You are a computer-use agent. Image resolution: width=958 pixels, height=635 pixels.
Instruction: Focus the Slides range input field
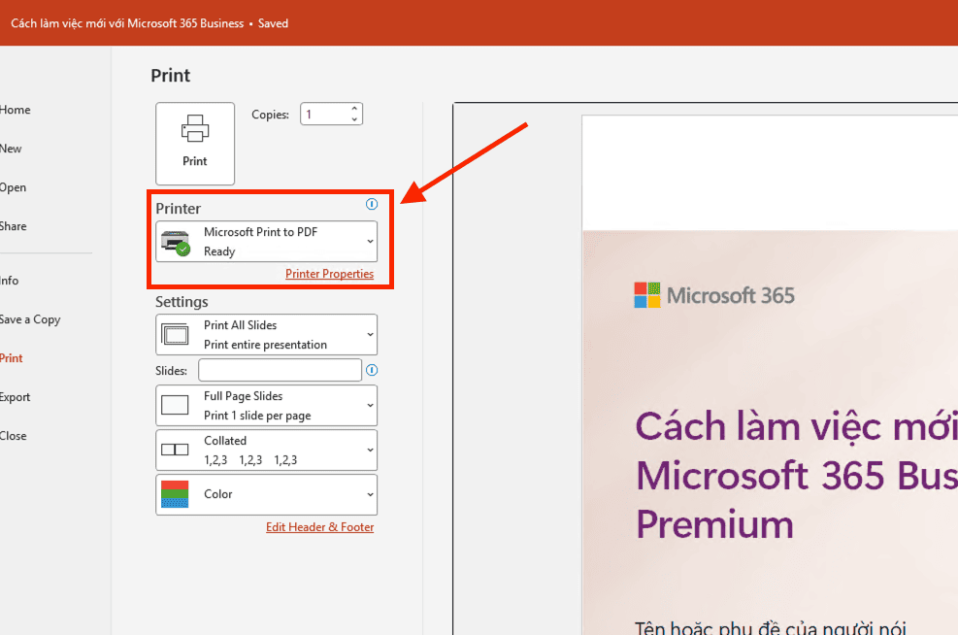[x=280, y=370]
